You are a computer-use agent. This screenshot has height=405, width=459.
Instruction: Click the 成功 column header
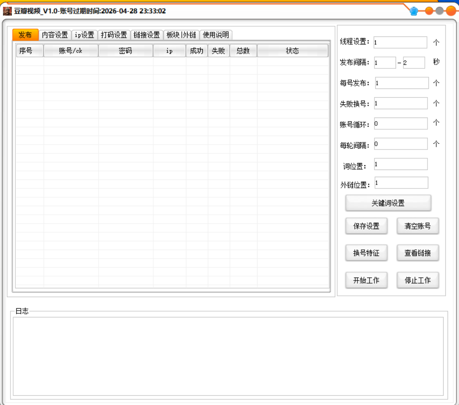tap(197, 51)
